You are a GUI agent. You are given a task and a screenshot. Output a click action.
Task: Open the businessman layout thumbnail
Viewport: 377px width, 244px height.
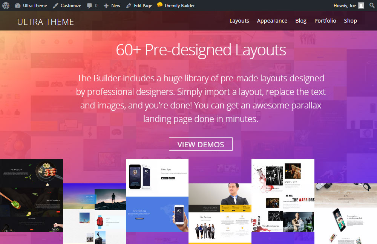[220, 214]
